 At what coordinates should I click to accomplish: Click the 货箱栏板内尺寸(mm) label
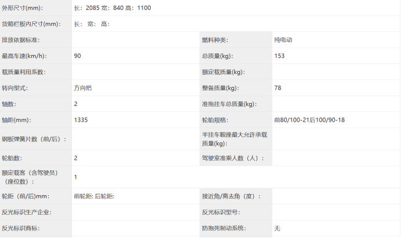(x=31, y=24)
